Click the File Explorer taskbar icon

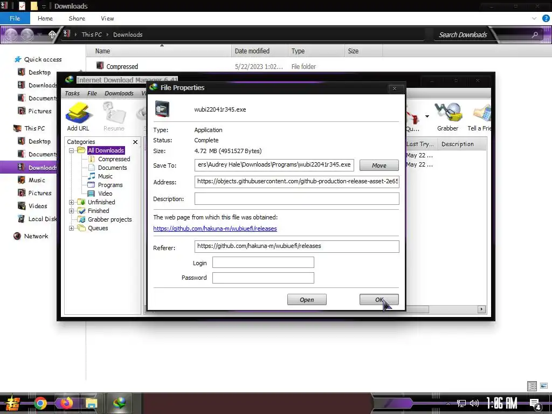tap(91, 403)
